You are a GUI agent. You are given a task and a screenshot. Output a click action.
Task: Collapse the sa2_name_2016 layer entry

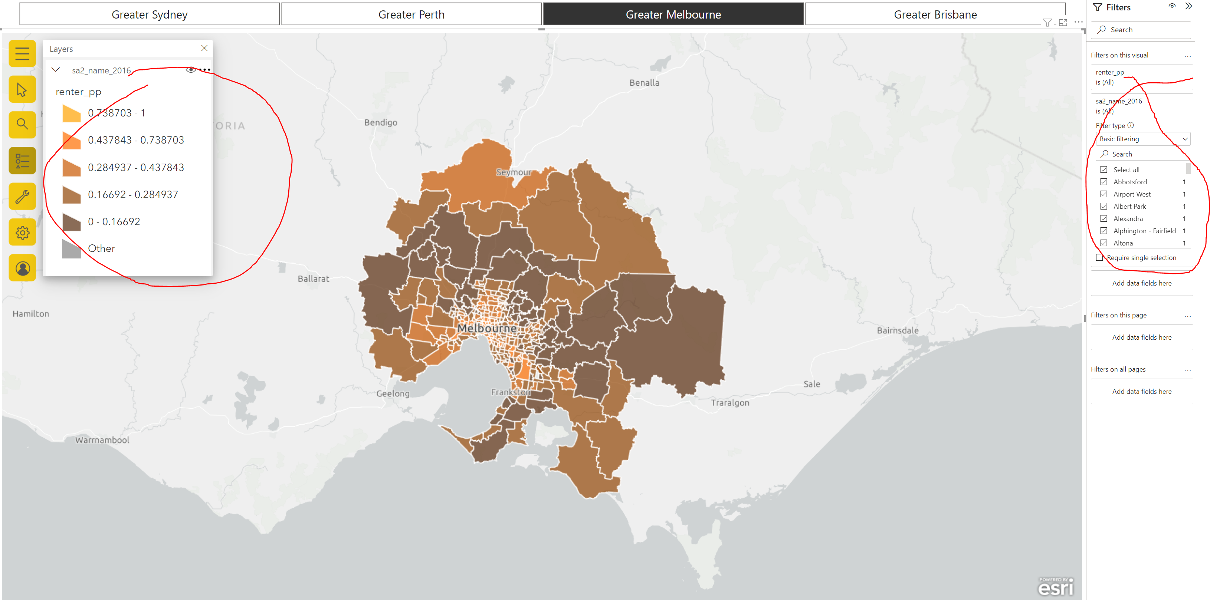pyautogui.click(x=56, y=69)
